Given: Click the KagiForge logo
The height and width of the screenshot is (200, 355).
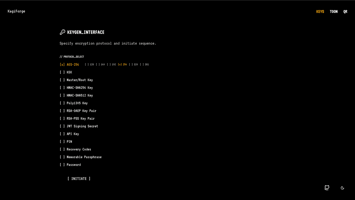Looking at the screenshot, I should coord(16,11).
